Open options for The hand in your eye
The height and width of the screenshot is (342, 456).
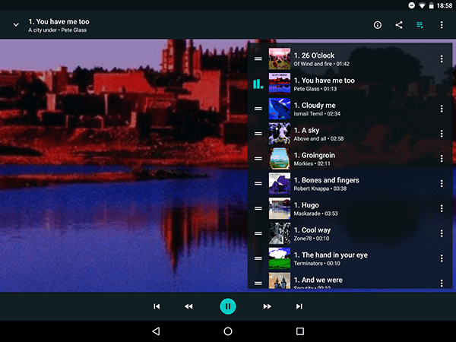coord(442,259)
